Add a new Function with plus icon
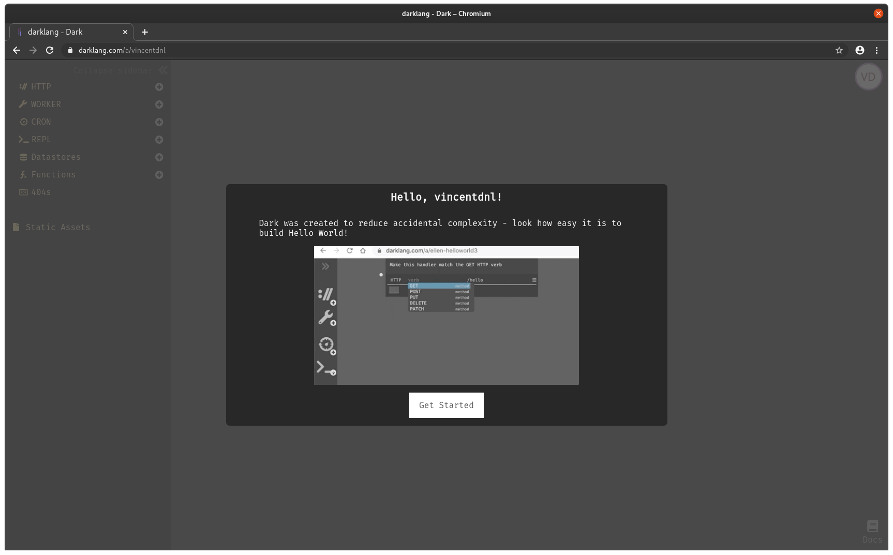 [159, 175]
